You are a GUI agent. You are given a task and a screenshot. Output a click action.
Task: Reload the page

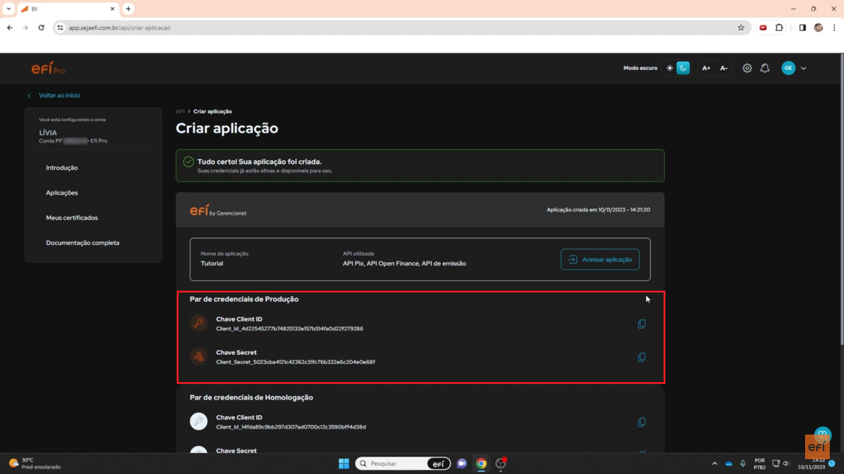point(41,28)
